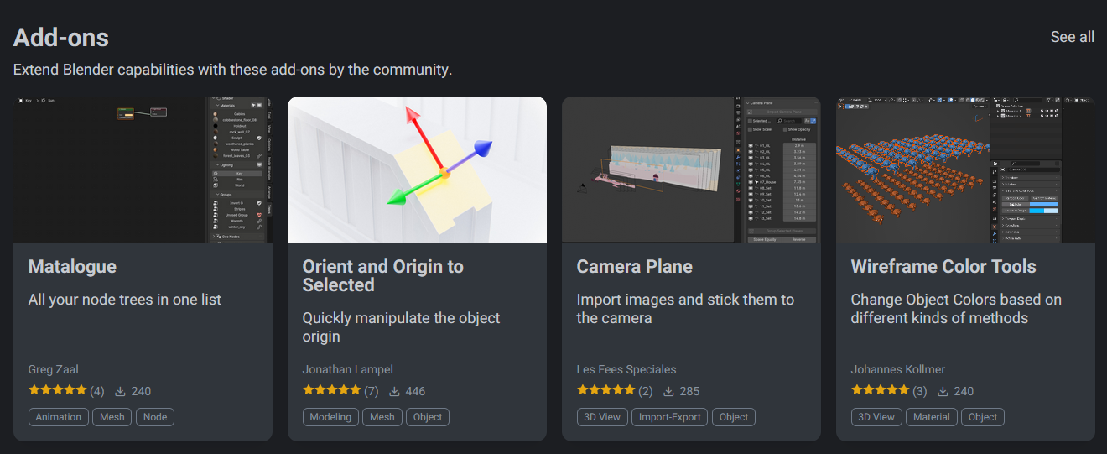Open the Wireframe Color Tools preview image

pyautogui.click(x=965, y=170)
